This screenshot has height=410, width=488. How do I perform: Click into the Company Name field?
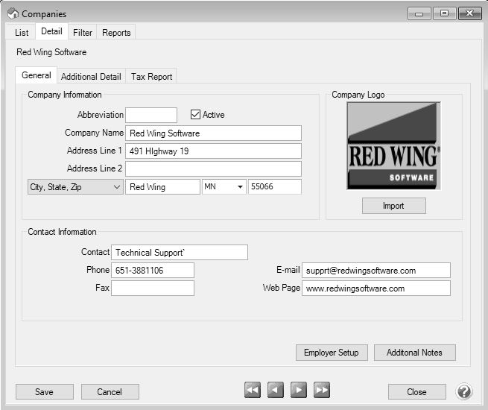[x=213, y=133]
